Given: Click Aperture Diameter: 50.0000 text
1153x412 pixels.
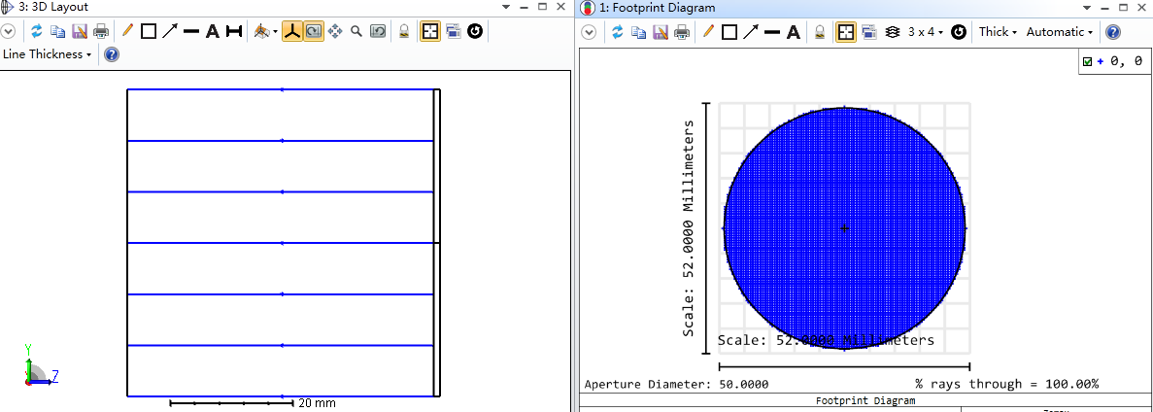Looking at the screenshot, I should point(676,384).
